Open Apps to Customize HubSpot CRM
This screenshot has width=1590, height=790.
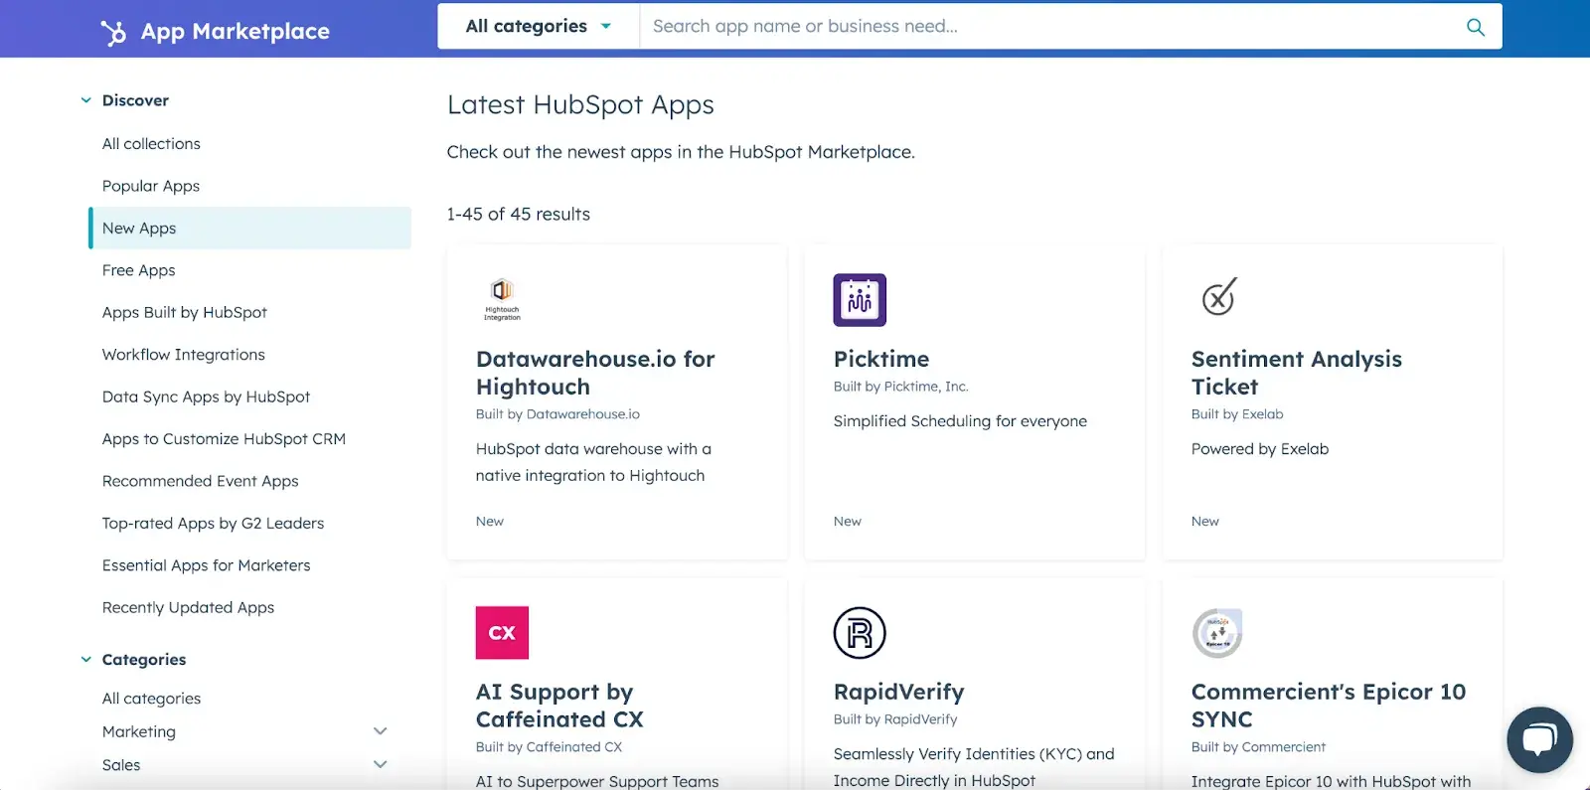(224, 439)
